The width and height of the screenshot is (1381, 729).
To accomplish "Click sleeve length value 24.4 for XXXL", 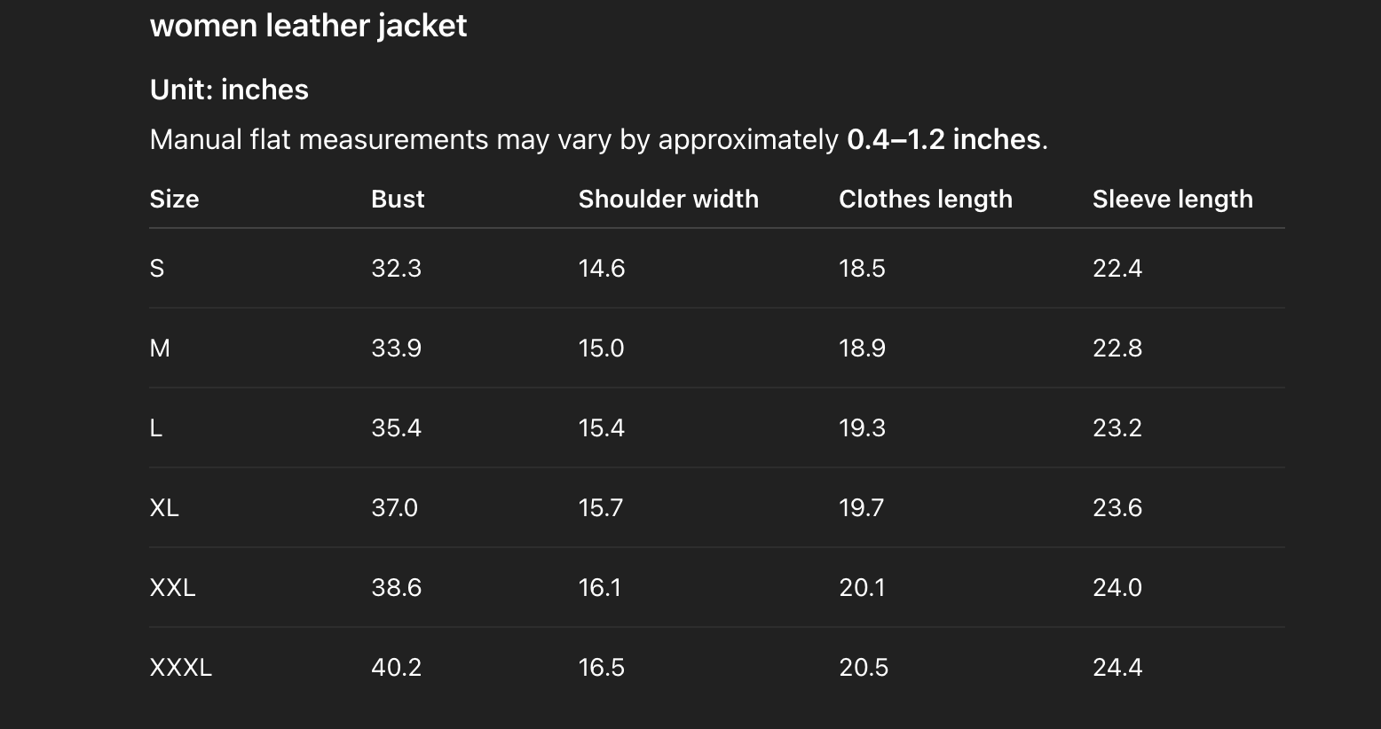I will click(x=1117, y=667).
